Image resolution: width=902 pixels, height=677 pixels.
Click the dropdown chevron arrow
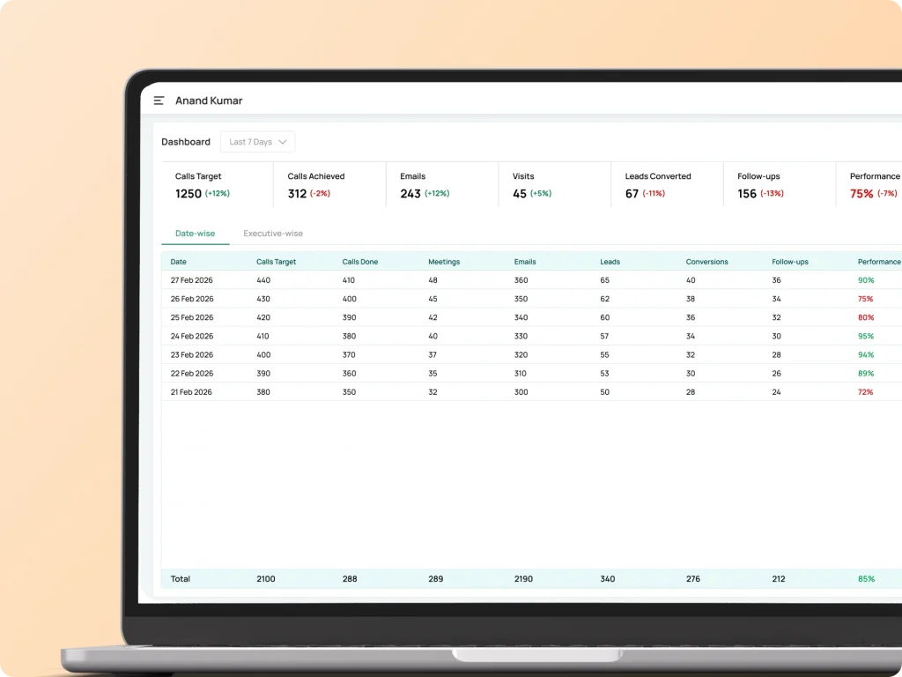283,142
